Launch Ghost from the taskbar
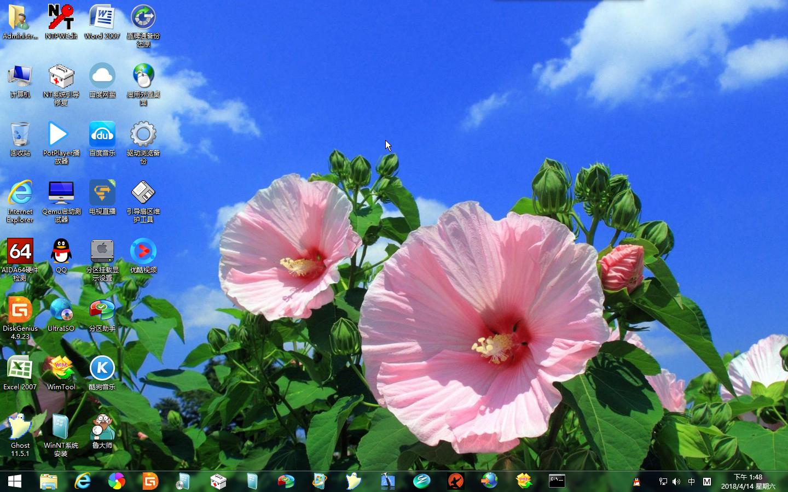 [354, 481]
